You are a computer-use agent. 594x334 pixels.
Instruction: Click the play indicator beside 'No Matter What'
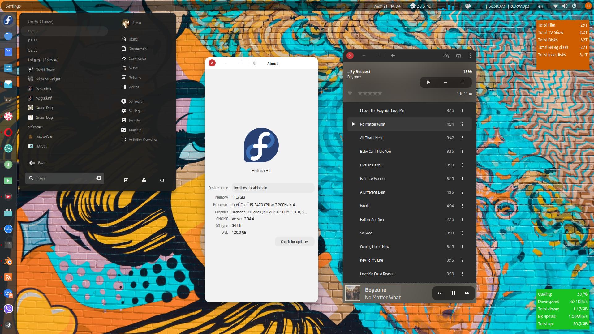(x=353, y=124)
